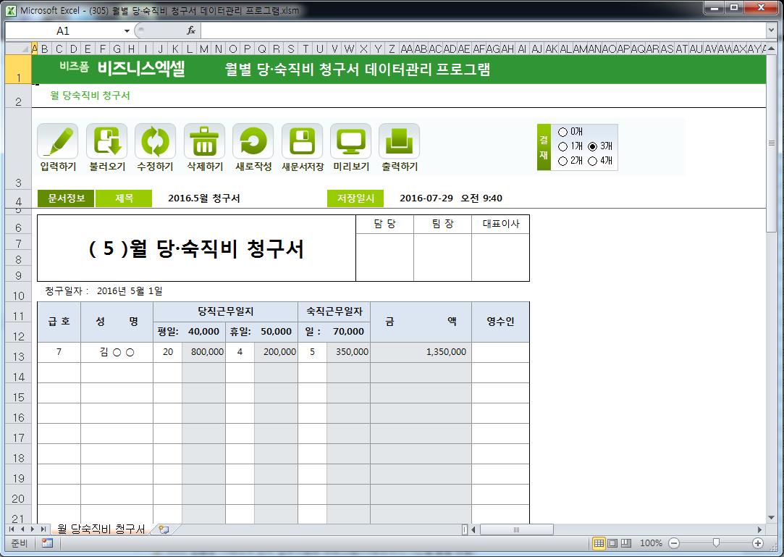Click the 입력하기 text label
Viewport: 784px width, 557px height.
58,167
